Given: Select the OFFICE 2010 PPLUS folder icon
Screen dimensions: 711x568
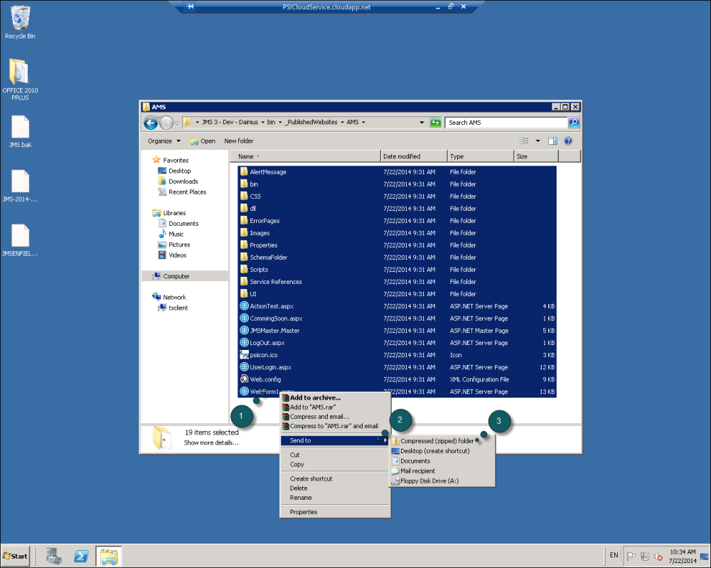Looking at the screenshot, I should [19, 79].
